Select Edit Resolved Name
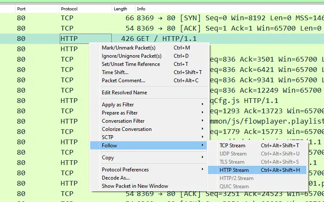 pyautogui.click(x=150, y=93)
